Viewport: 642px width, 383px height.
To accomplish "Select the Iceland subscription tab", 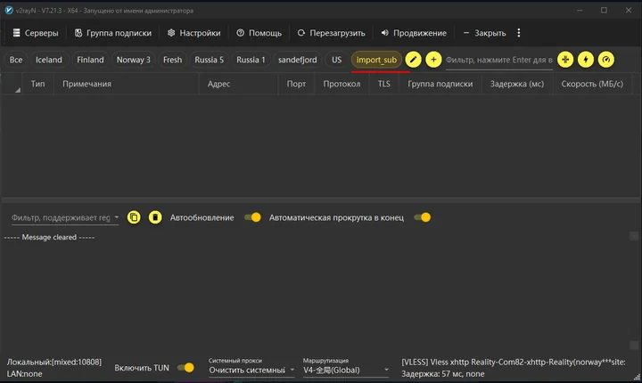I will (49, 60).
